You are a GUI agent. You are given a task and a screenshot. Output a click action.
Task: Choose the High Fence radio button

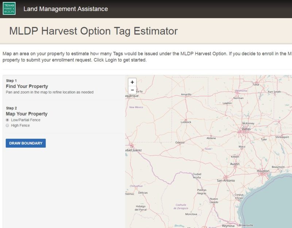7,125
